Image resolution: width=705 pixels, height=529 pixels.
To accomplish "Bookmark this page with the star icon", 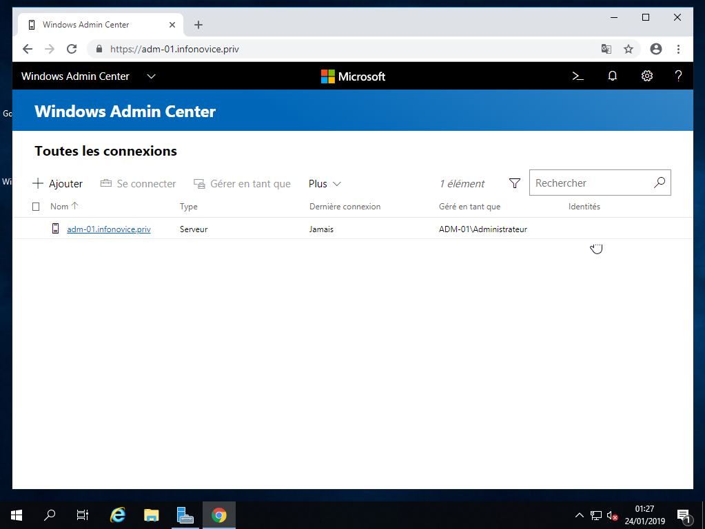I will click(628, 49).
